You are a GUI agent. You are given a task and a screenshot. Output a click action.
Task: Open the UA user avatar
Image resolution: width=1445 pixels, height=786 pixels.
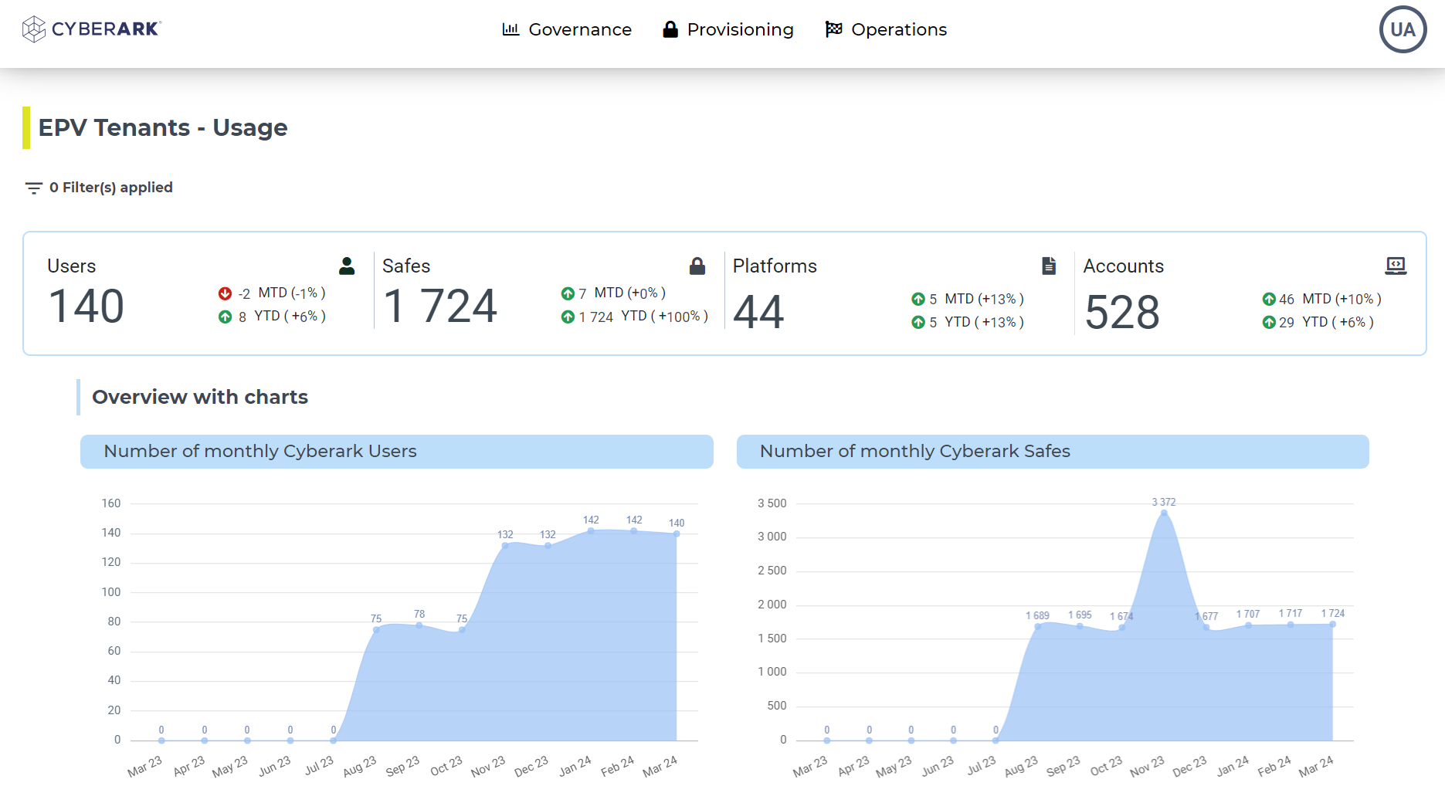click(1402, 30)
